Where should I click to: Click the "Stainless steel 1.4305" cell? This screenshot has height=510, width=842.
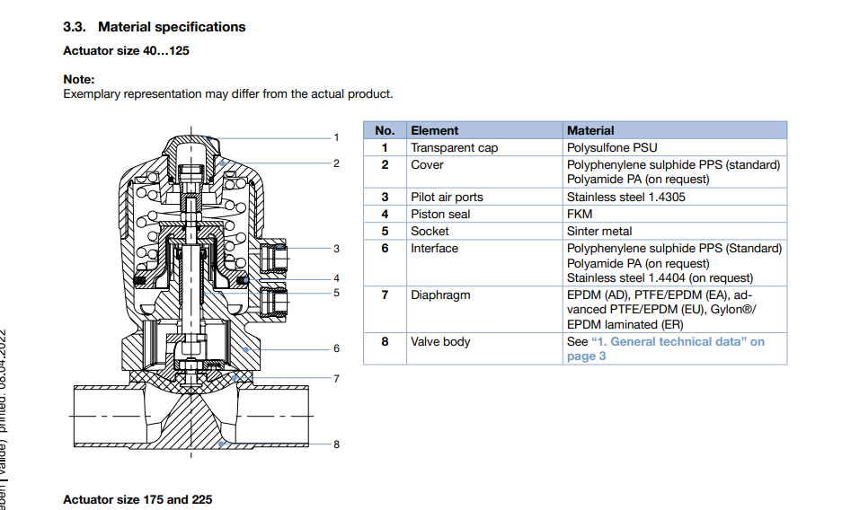coord(625,197)
